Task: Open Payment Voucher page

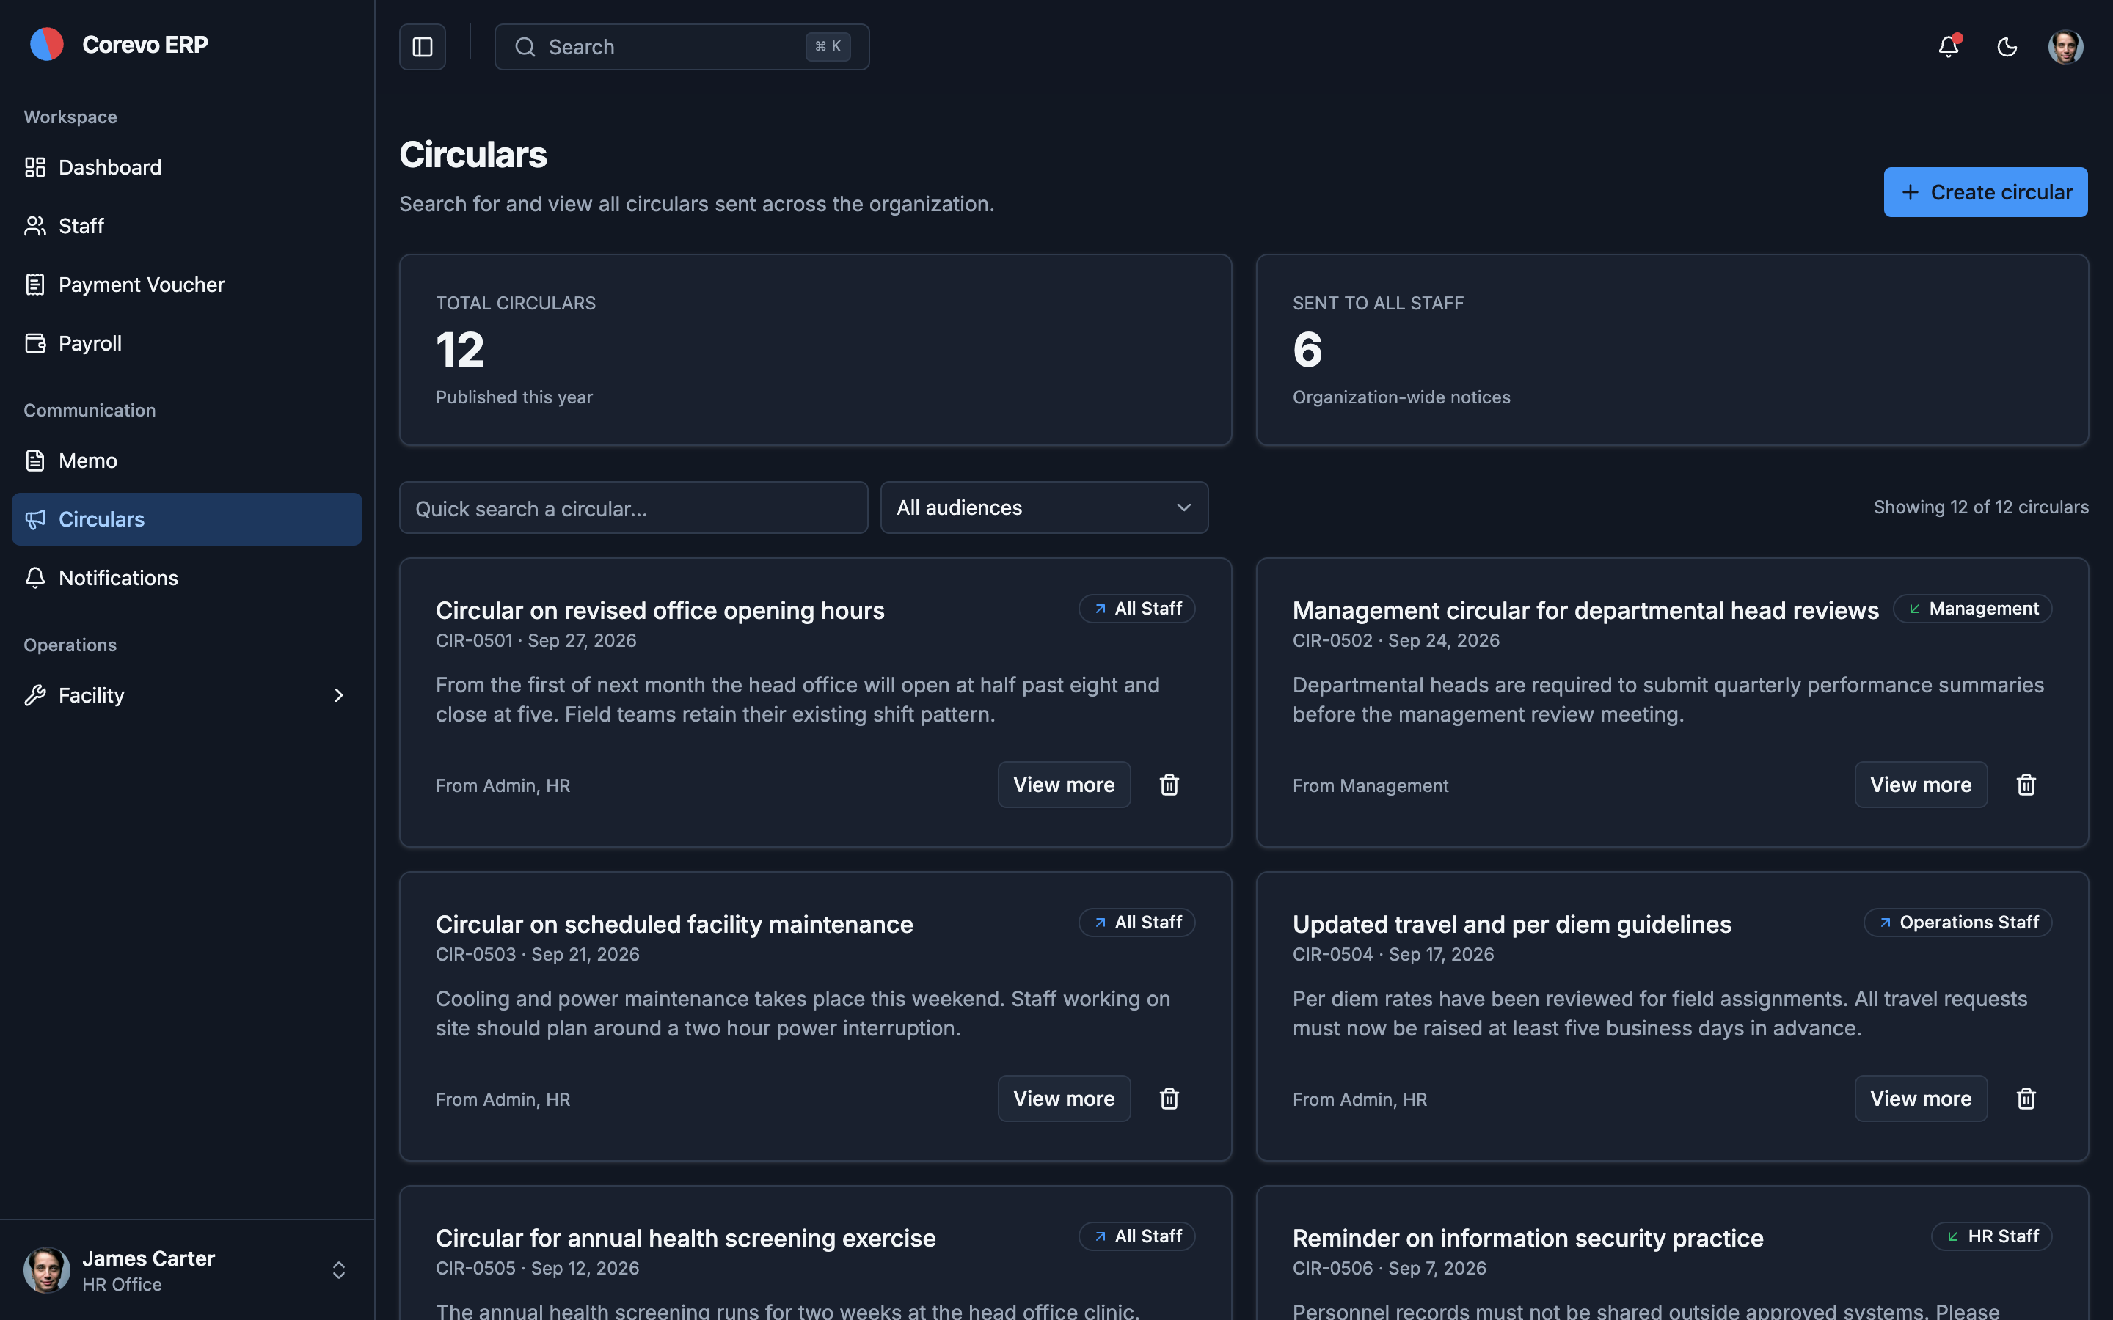Action: click(x=187, y=285)
